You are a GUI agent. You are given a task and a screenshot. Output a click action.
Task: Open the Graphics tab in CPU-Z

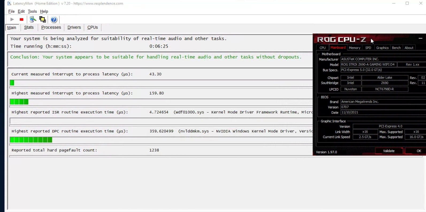coord(382,48)
